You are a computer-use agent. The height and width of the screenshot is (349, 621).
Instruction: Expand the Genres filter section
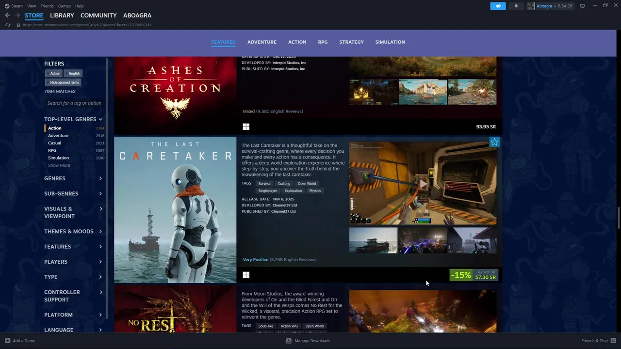[x=73, y=178]
